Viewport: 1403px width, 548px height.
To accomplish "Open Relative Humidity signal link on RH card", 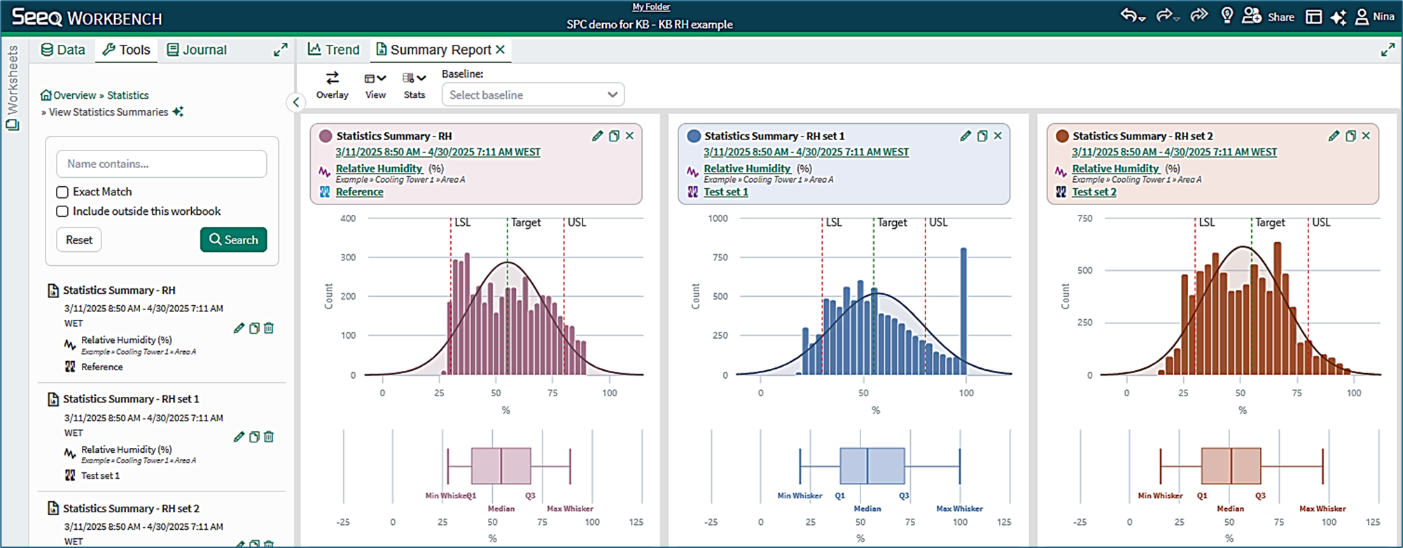I will [x=379, y=169].
